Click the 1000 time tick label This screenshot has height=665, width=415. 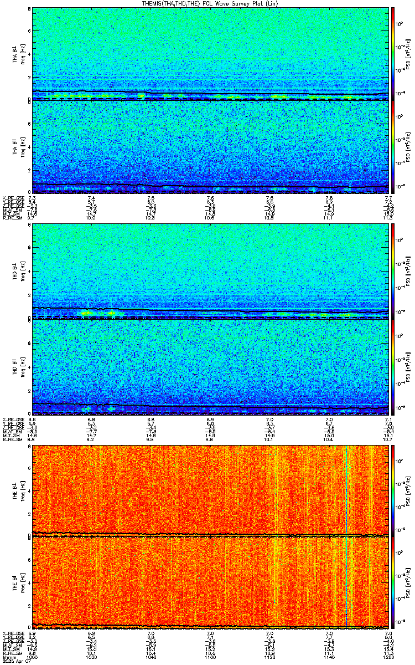(33, 658)
